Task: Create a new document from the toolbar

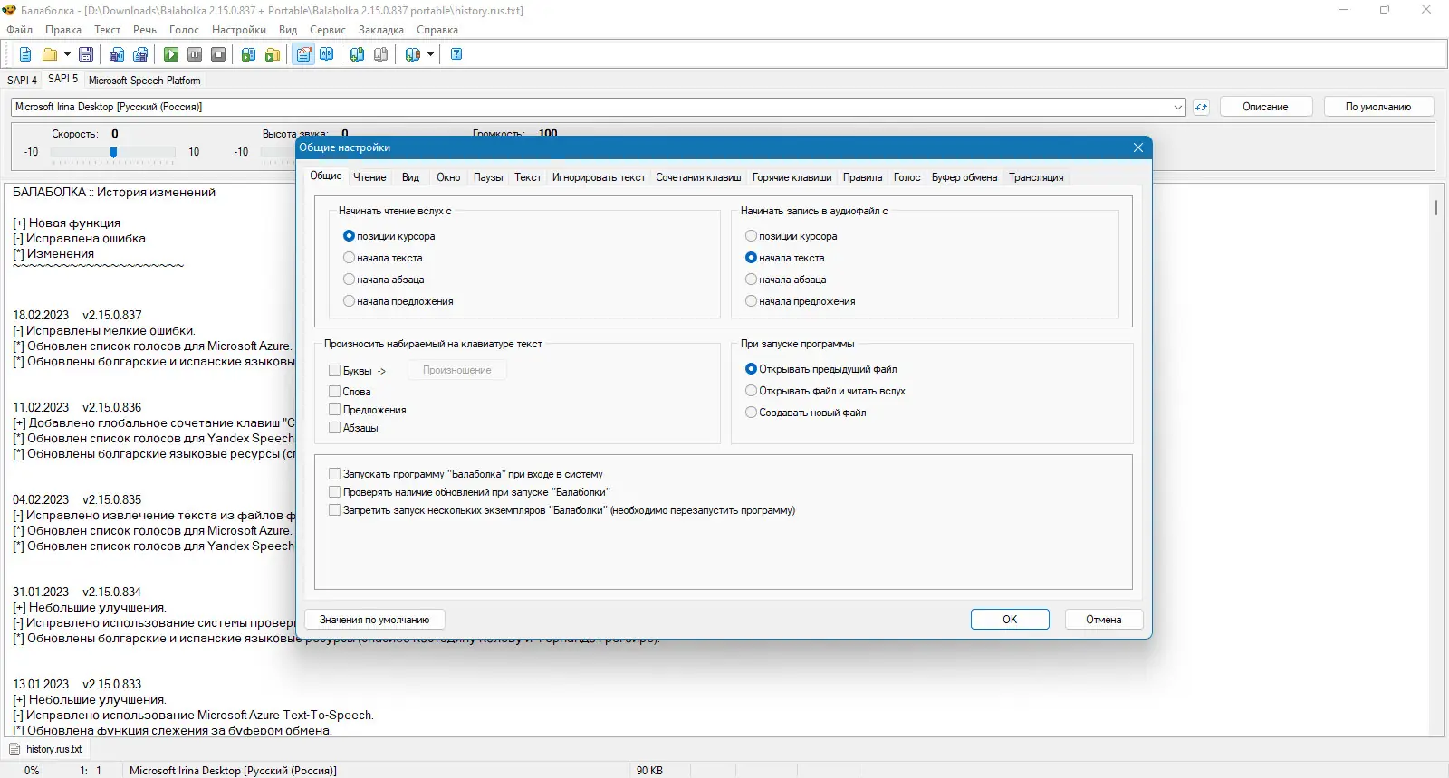Action: 25,54
